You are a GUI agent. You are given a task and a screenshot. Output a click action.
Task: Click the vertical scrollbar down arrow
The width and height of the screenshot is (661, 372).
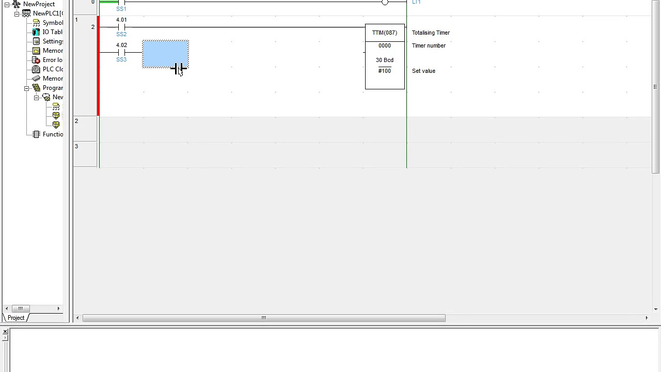[656, 309]
